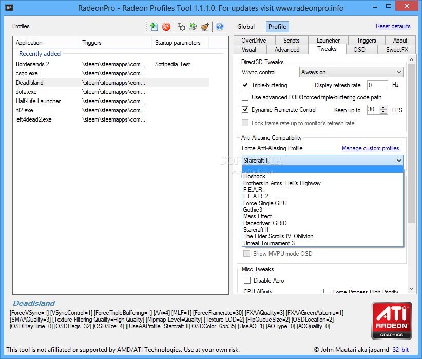Click the Keep up to FPS number field
The width and height of the screenshot is (422, 359).
(374, 109)
